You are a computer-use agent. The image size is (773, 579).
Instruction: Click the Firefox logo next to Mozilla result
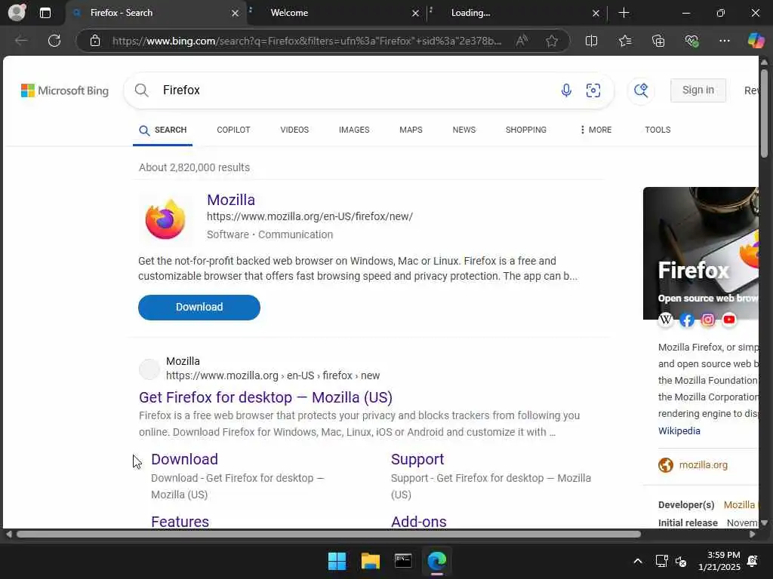(165, 219)
